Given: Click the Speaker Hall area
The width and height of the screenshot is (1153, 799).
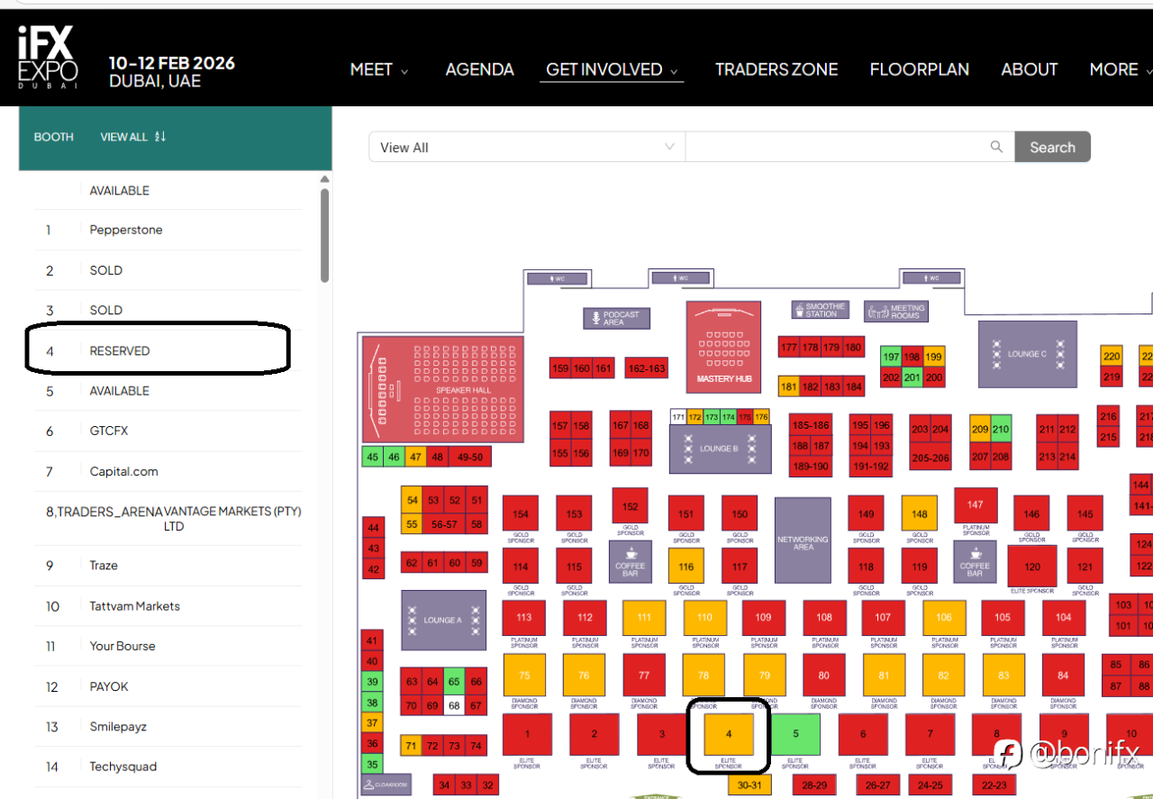Looking at the screenshot, I should [442, 389].
